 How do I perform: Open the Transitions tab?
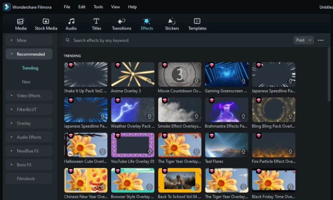pyautogui.click(x=121, y=24)
